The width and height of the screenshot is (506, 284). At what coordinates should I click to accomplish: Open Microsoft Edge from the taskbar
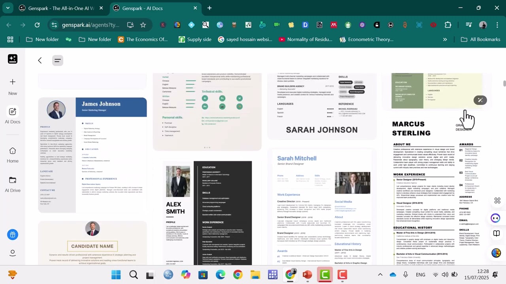(x=220, y=275)
